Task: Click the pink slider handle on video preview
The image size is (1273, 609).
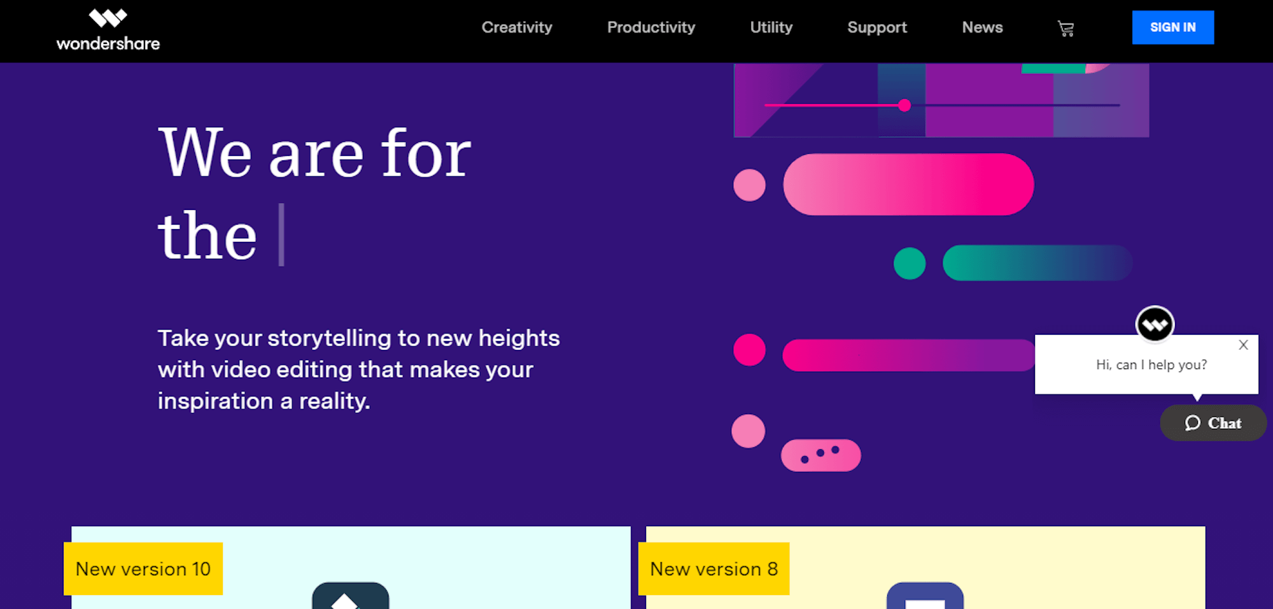Action: tap(904, 105)
